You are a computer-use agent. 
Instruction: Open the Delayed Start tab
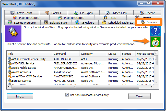(56, 22)
